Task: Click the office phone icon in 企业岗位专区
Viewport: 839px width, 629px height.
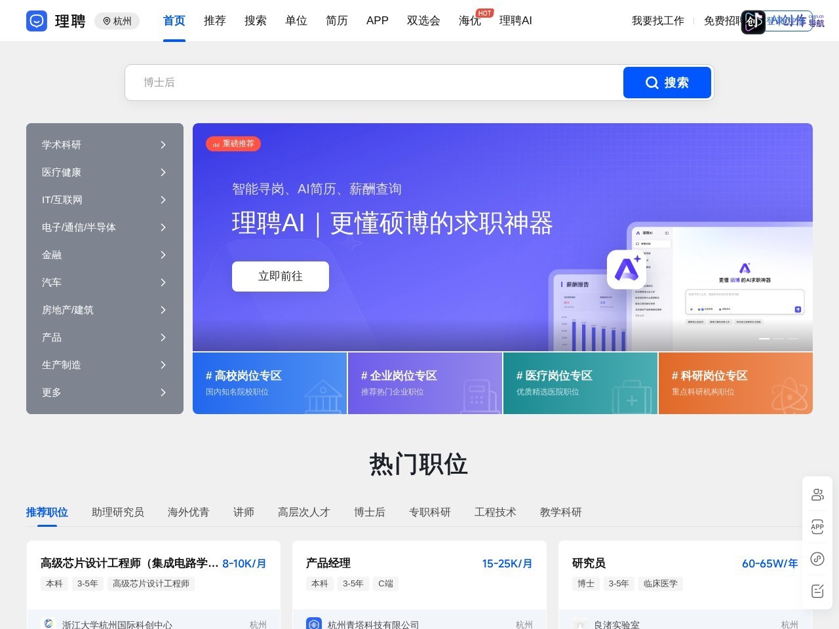Action: coord(479,397)
